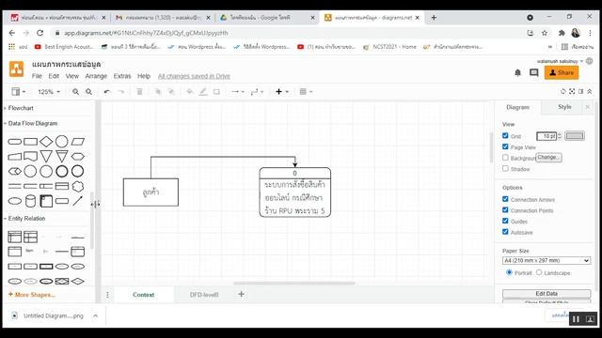Click the fill color bucket icon

coord(190,92)
